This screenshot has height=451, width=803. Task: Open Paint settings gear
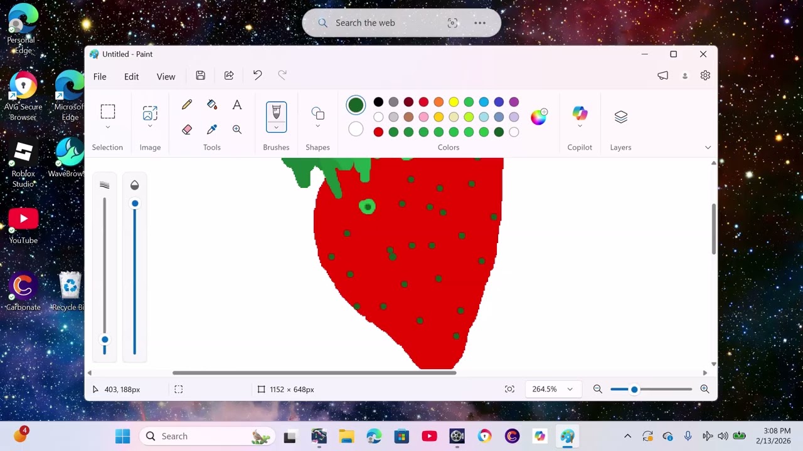pos(705,75)
